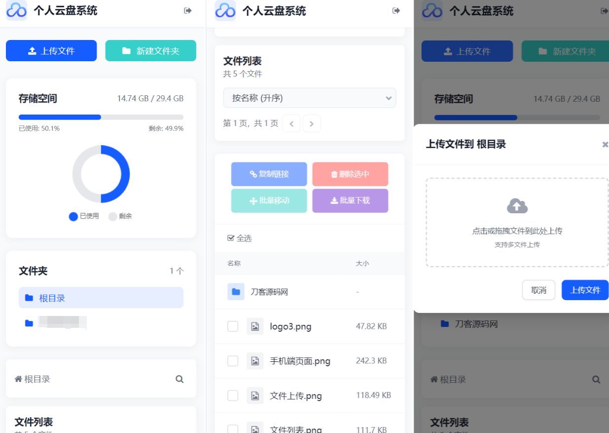Viewport: 609px width, 433px height.
Task: Click the logout icon in the header
Action: pyautogui.click(x=188, y=11)
